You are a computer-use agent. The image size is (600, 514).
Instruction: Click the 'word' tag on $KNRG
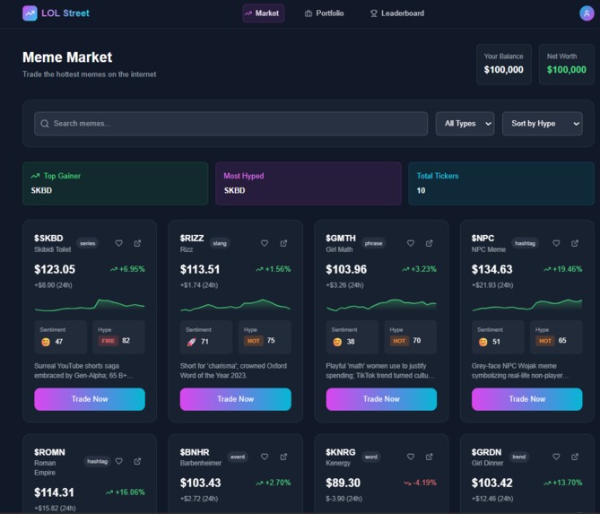tap(370, 457)
